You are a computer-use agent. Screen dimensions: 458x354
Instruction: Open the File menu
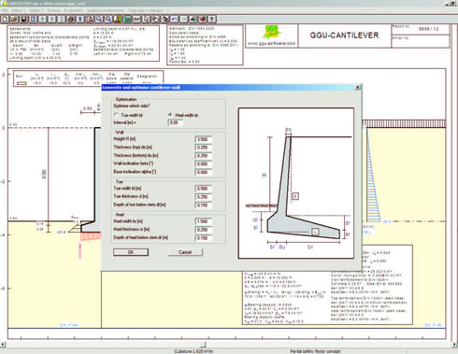point(5,10)
